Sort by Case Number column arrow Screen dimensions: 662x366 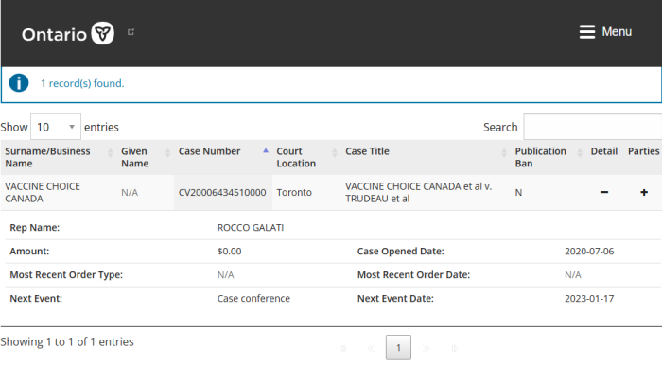pos(266,150)
